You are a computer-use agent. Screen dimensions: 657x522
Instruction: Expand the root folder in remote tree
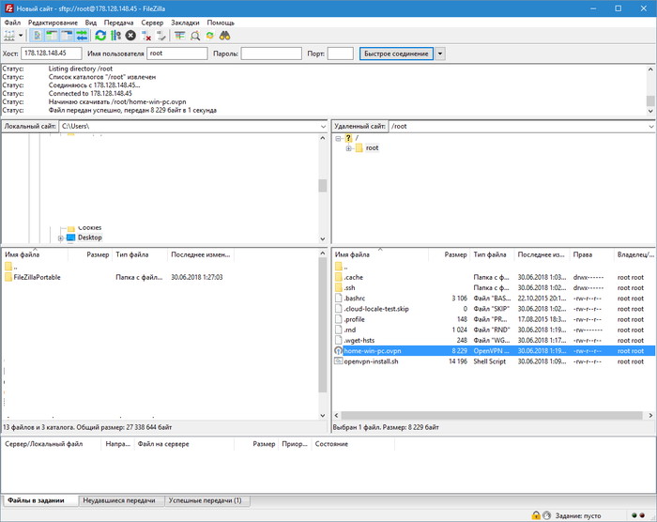pyautogui.click(x=348, y=148)
